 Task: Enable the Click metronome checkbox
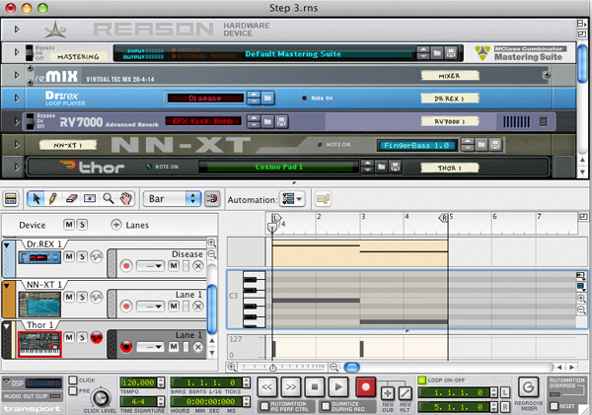73,380
